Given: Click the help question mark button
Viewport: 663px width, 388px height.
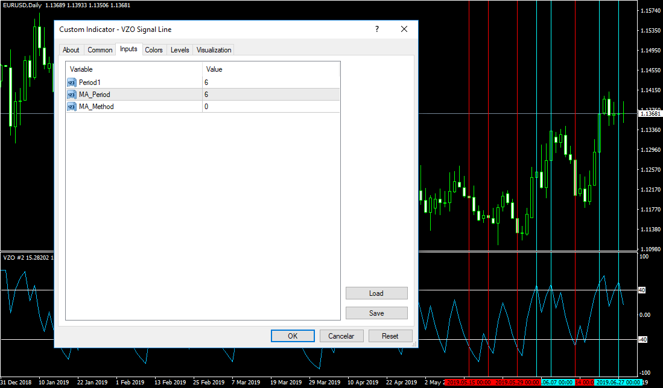Looking at the screenshot, I should tap(376, 29).
